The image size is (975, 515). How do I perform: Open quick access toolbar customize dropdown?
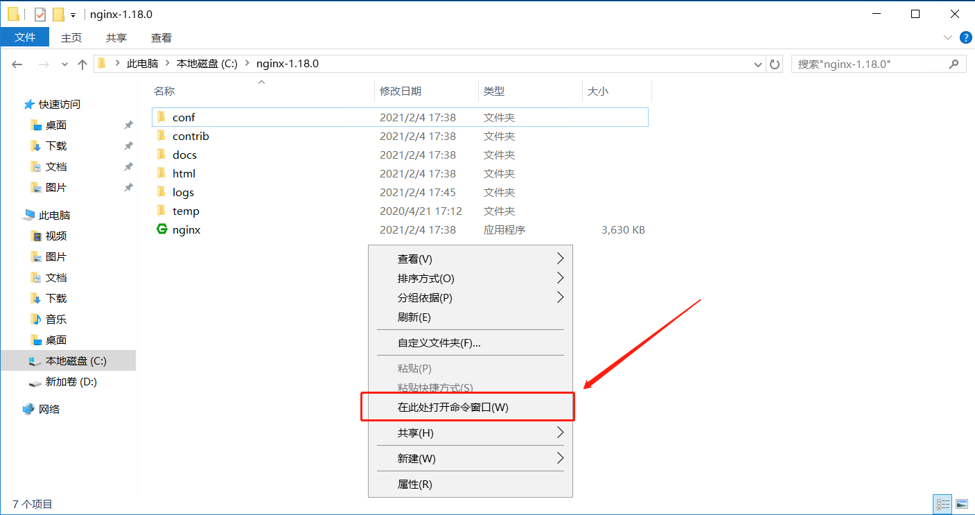[73, 15]
